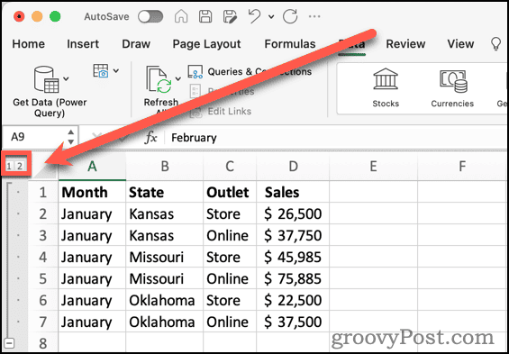The height and width of the screenshot is (354, 509).
Task: Click the State header cell
Action: click(165, 193)
